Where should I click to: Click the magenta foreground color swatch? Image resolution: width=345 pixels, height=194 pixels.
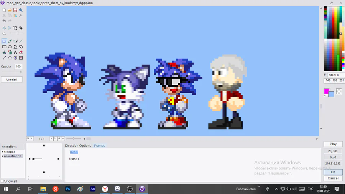(327, 91)
